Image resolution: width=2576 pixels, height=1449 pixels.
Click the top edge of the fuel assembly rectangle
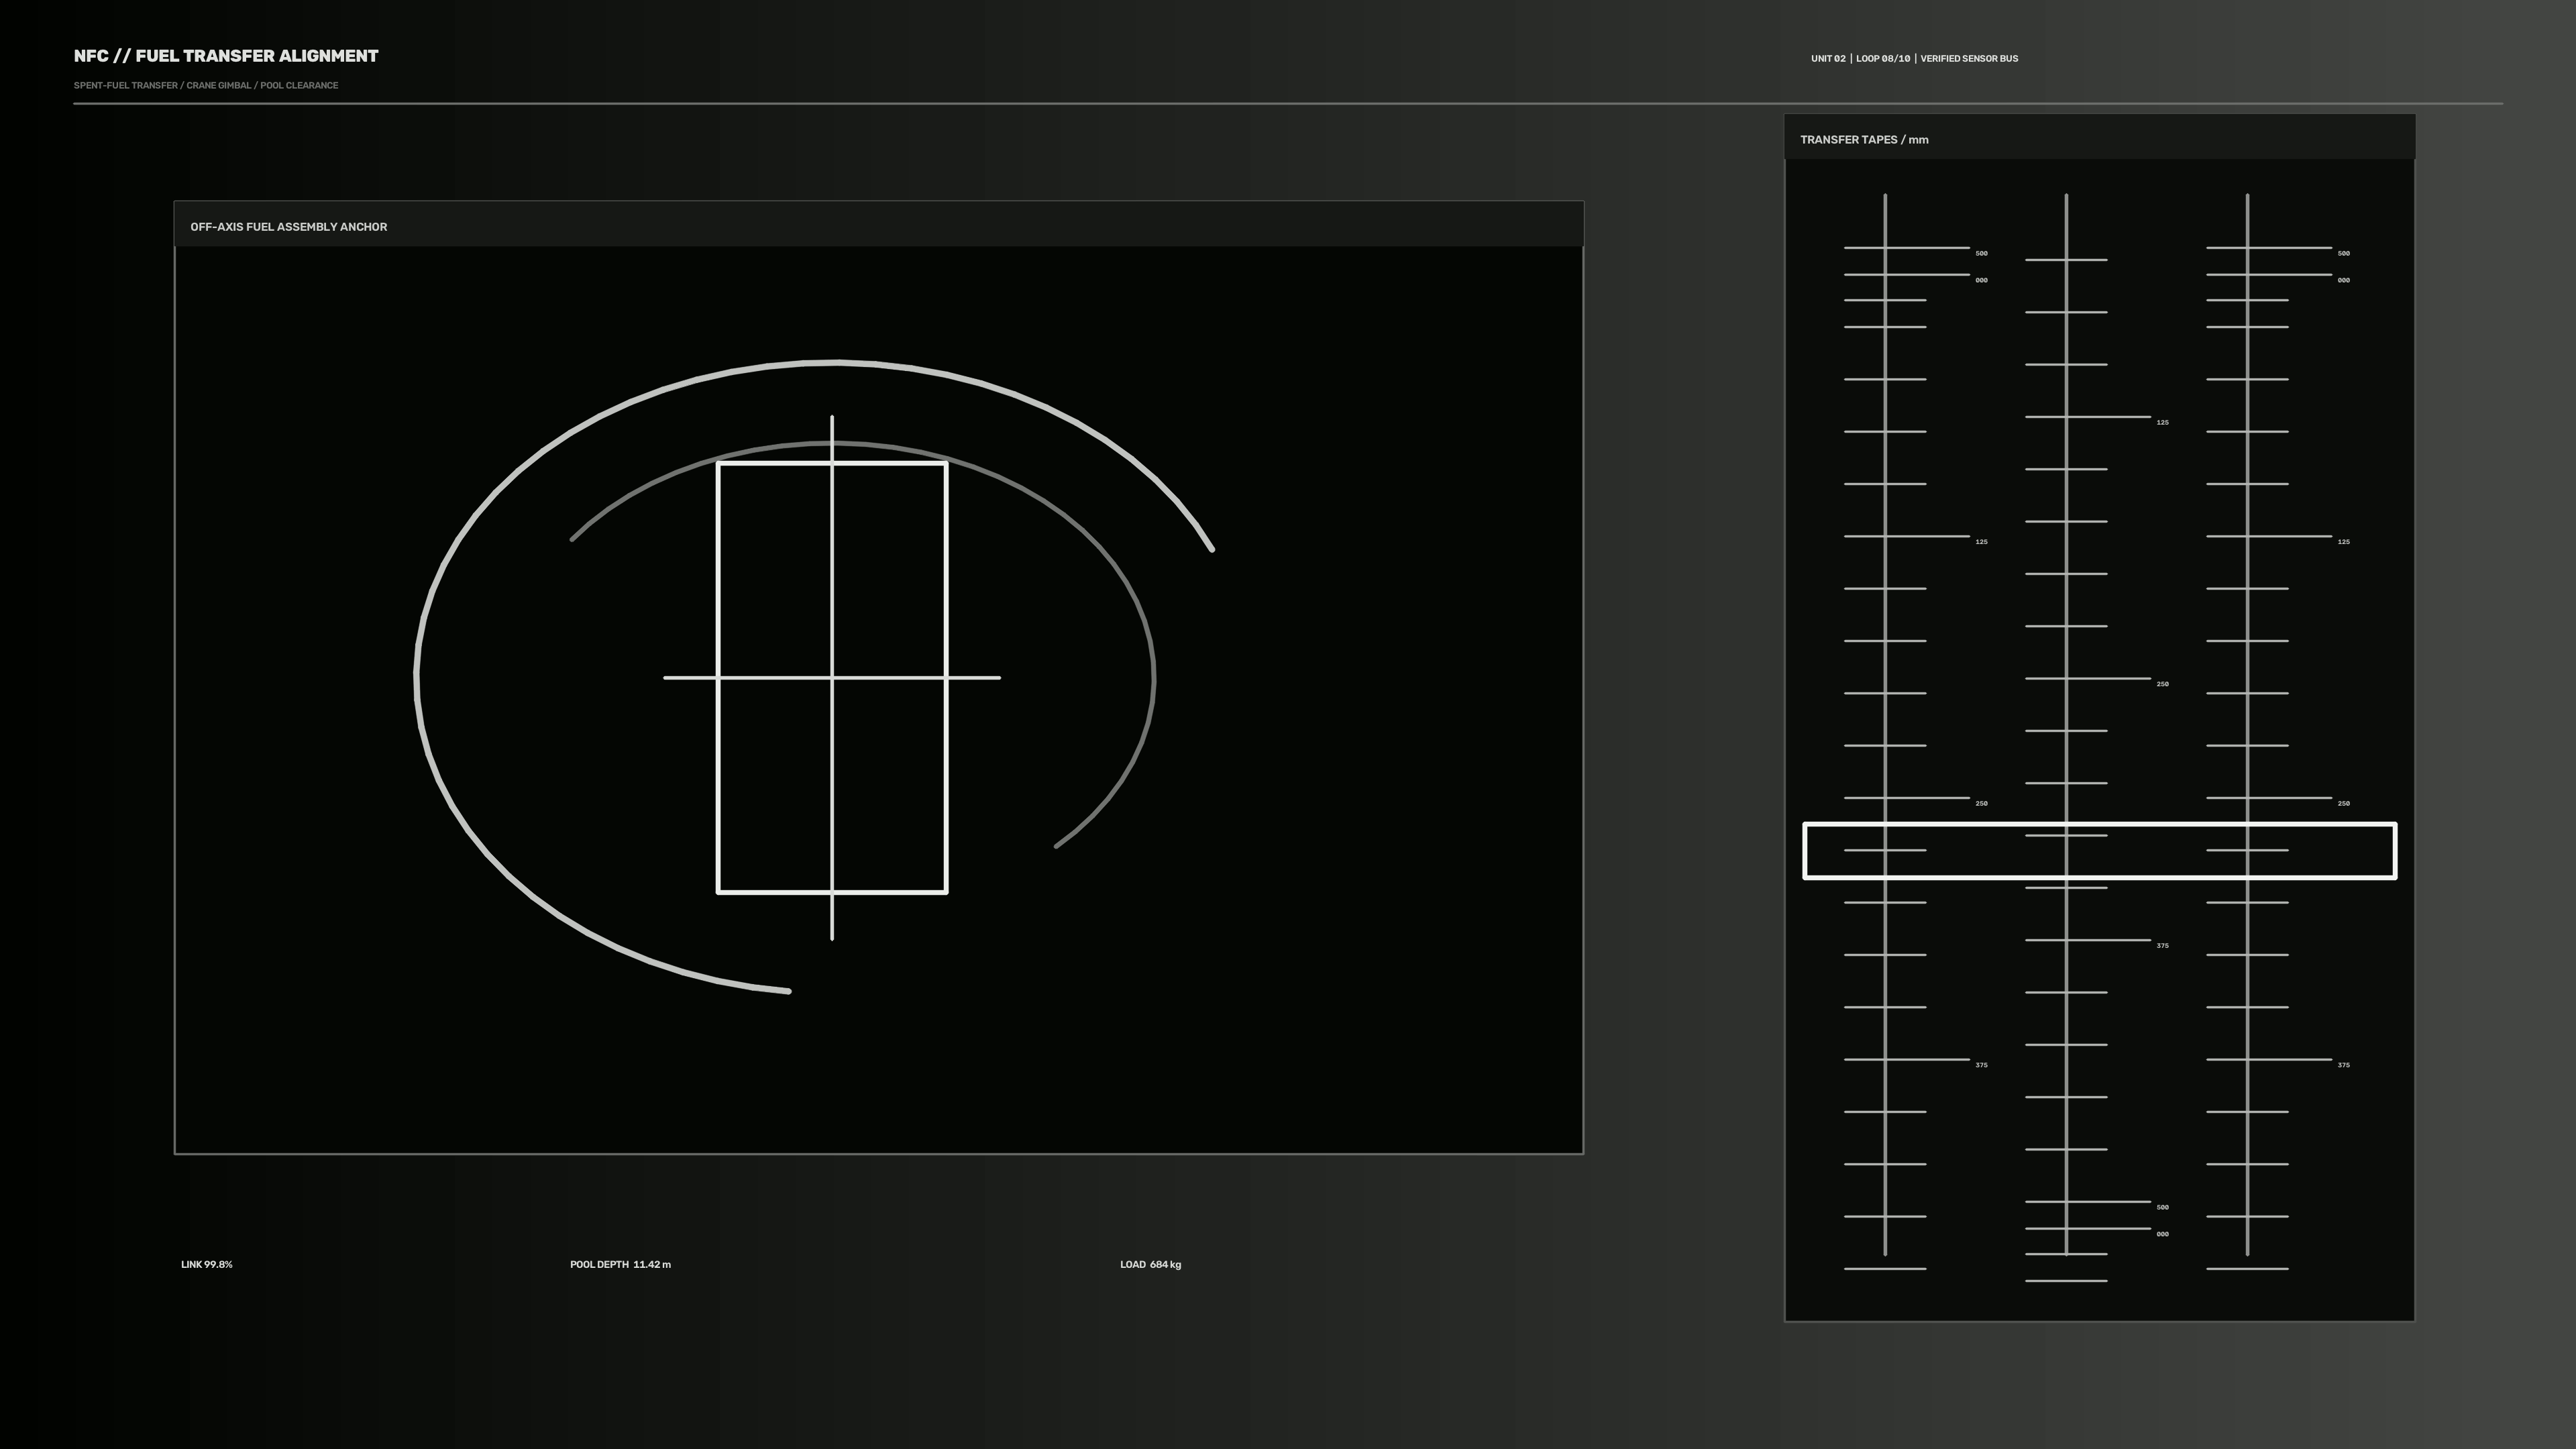click(x=832, y=463)
